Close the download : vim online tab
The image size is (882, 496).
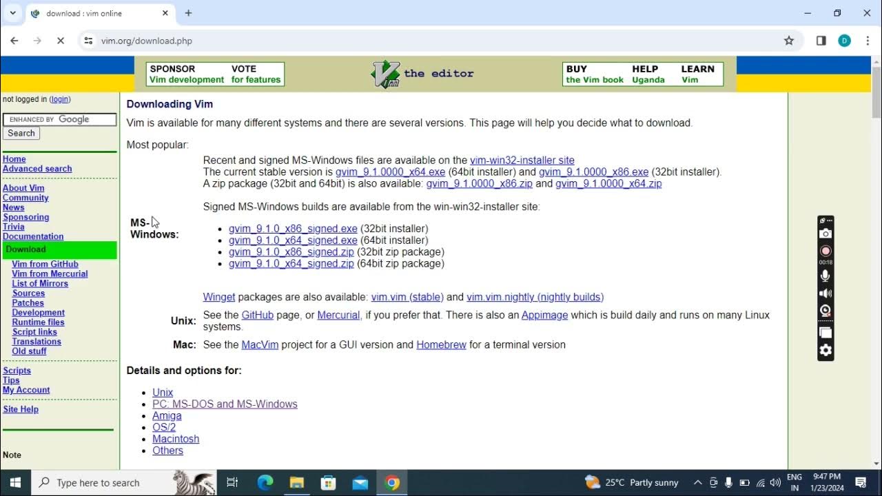(165, 13)
